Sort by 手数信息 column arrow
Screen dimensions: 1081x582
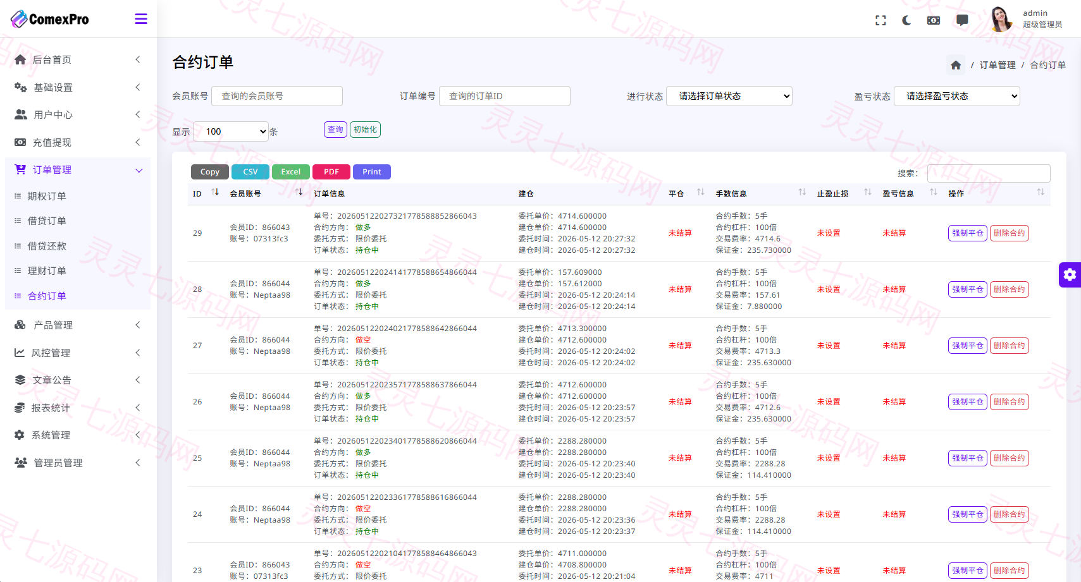(802, 192)
